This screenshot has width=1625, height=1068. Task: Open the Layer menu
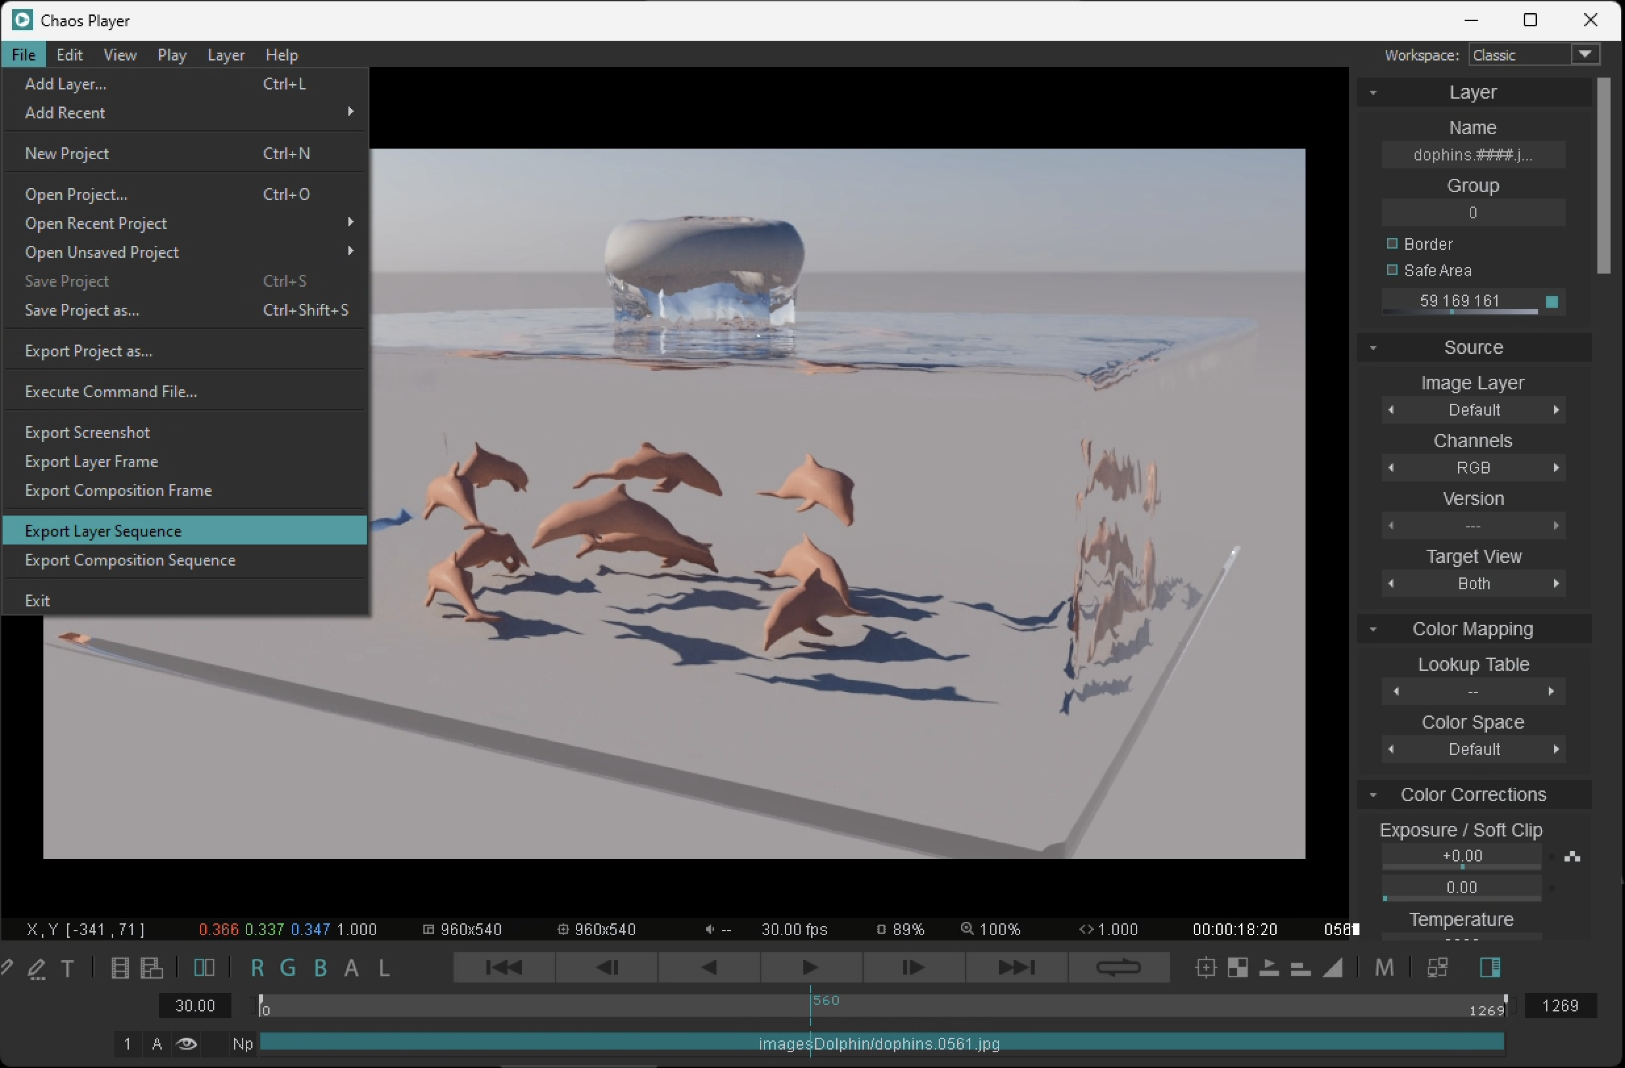pyautogui.click(x=226, y=55)
